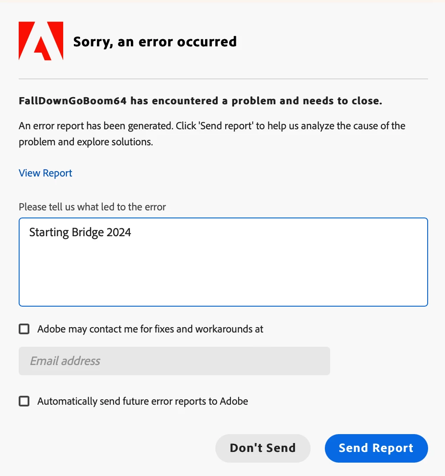The width and height of the screenshot is (445, 476).
Task: Click into the Email address field
Action: 174,361
